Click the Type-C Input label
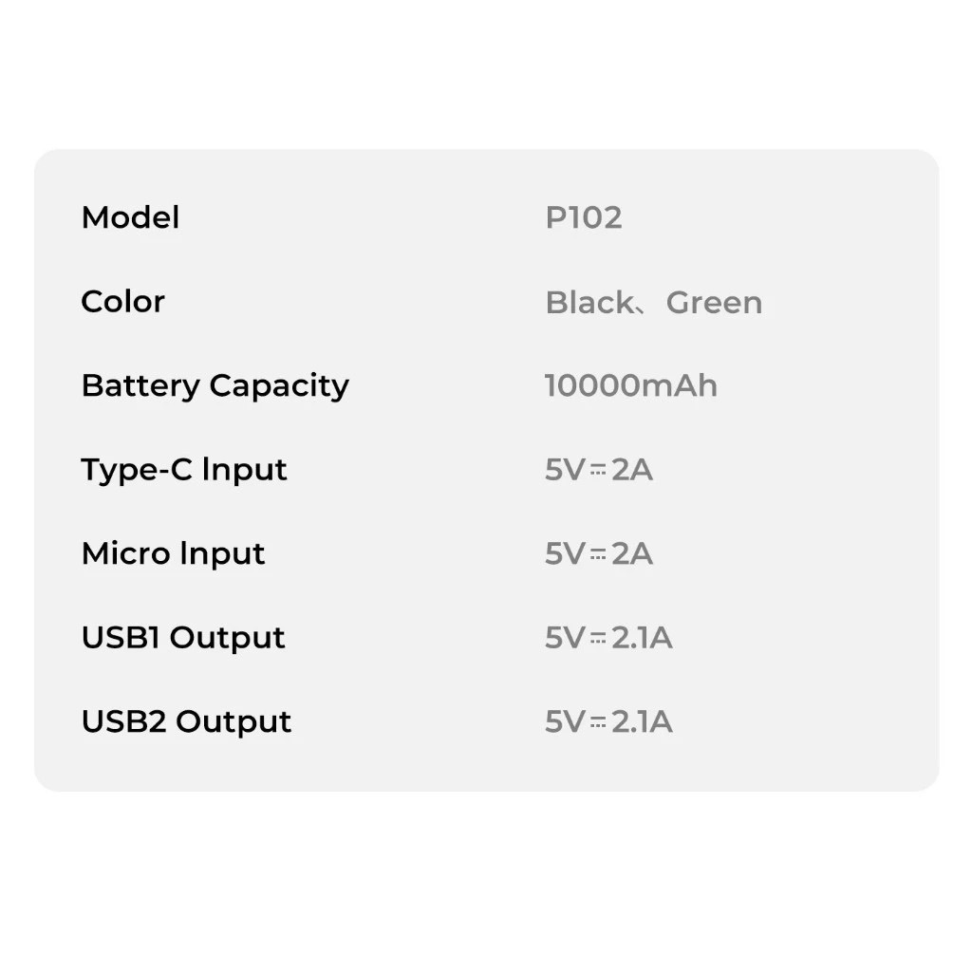Image resolution: width=972 pixels, height=972 pixels. pyautogui.click(x=183, y=471)
